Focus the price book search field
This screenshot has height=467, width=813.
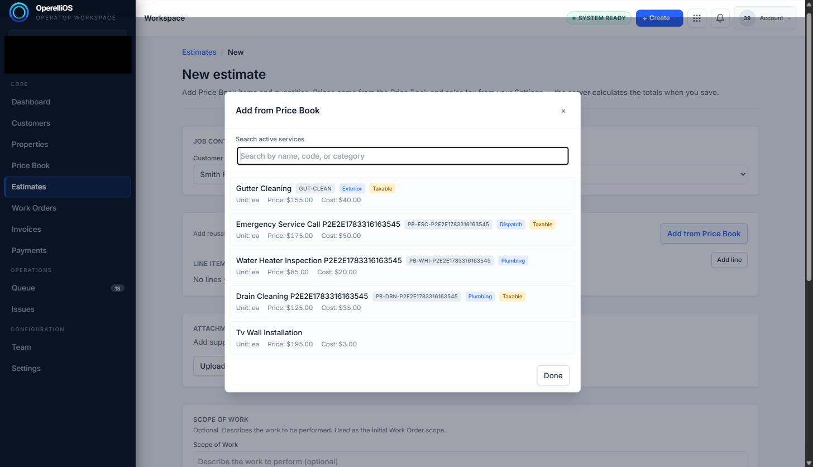click(403, 156)
